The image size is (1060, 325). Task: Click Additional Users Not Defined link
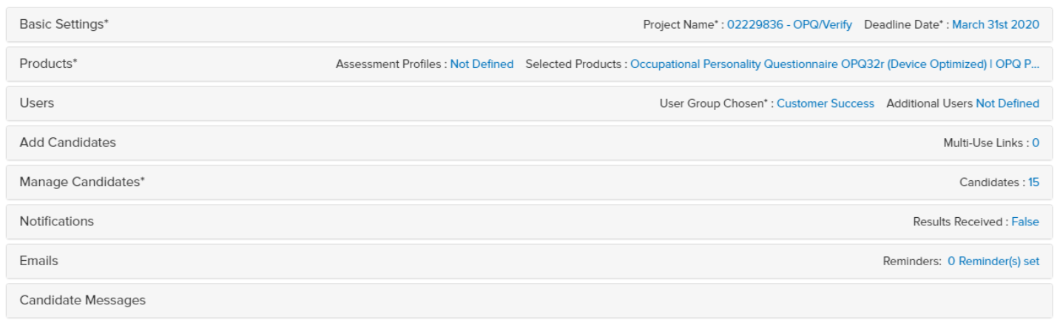(x=1007, y=103)
